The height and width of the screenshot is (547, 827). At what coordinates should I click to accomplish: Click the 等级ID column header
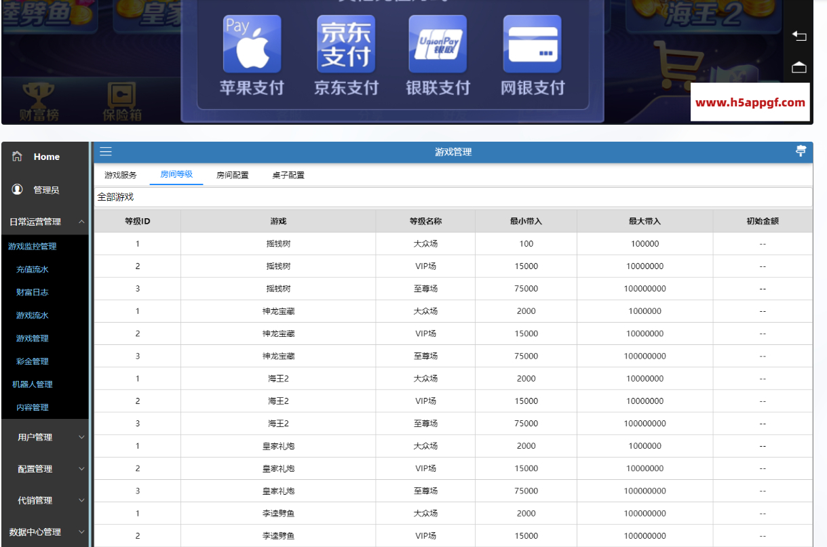pyautogui.click(x=138, y=221)
